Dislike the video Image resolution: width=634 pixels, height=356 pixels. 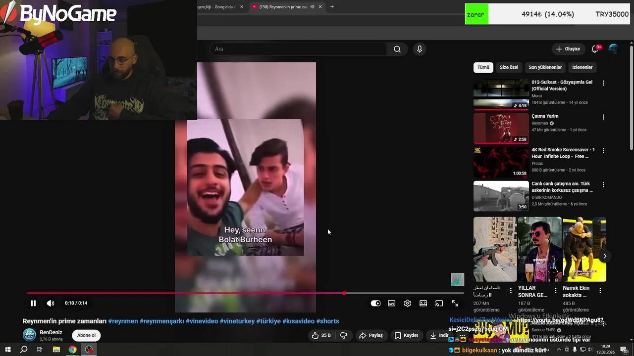[344, 335]
